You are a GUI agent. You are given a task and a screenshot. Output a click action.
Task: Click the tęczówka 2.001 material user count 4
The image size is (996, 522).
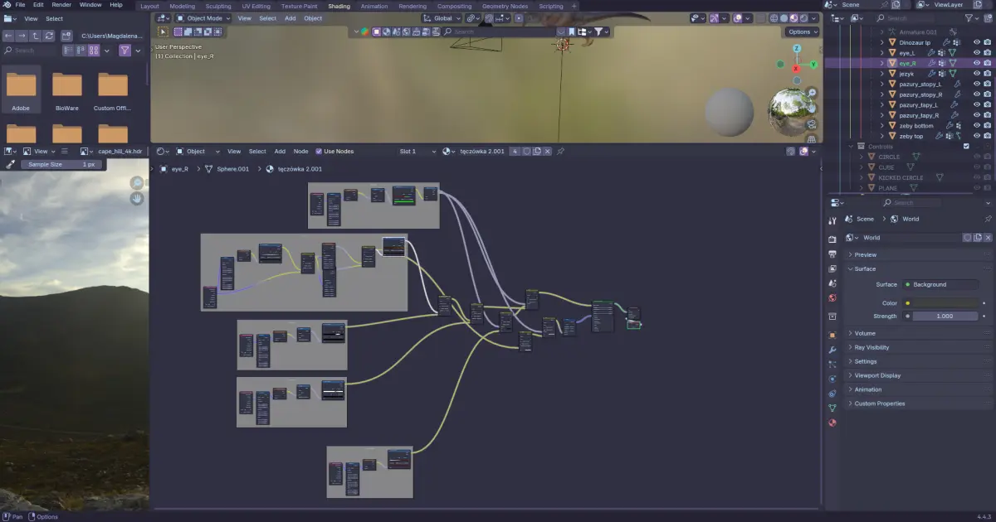515,152
